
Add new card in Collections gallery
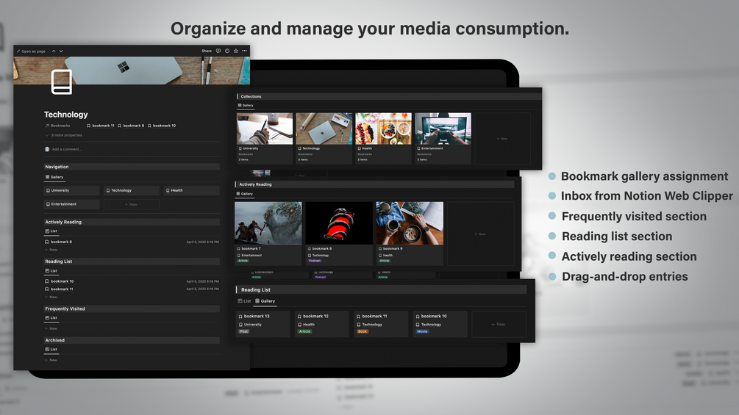[502, 138]
